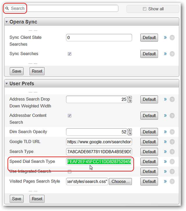
Task: Collapse the Opera Sync section
Action: click(7, 22)
